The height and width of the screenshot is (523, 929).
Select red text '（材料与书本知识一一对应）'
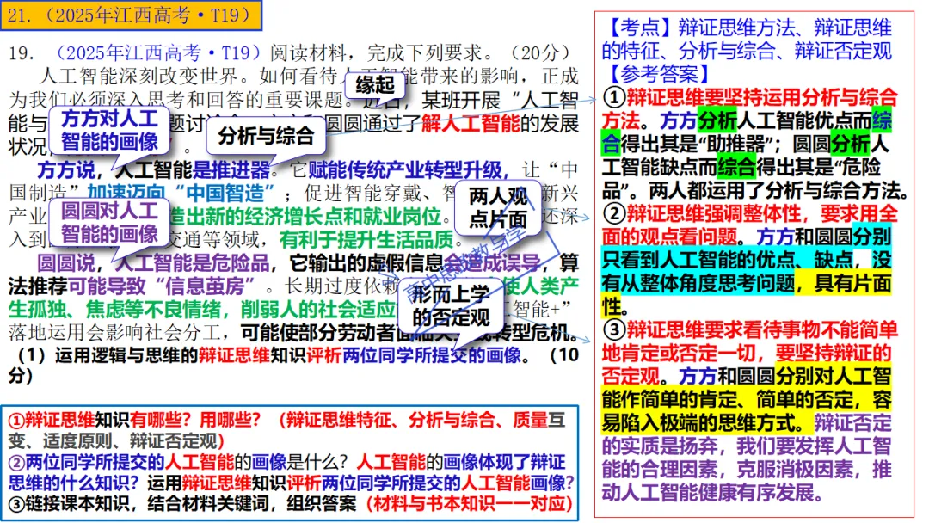point(470,503)
